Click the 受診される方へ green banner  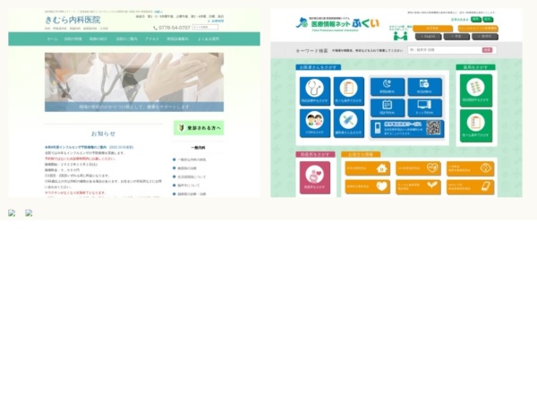[x=199, y=128]
